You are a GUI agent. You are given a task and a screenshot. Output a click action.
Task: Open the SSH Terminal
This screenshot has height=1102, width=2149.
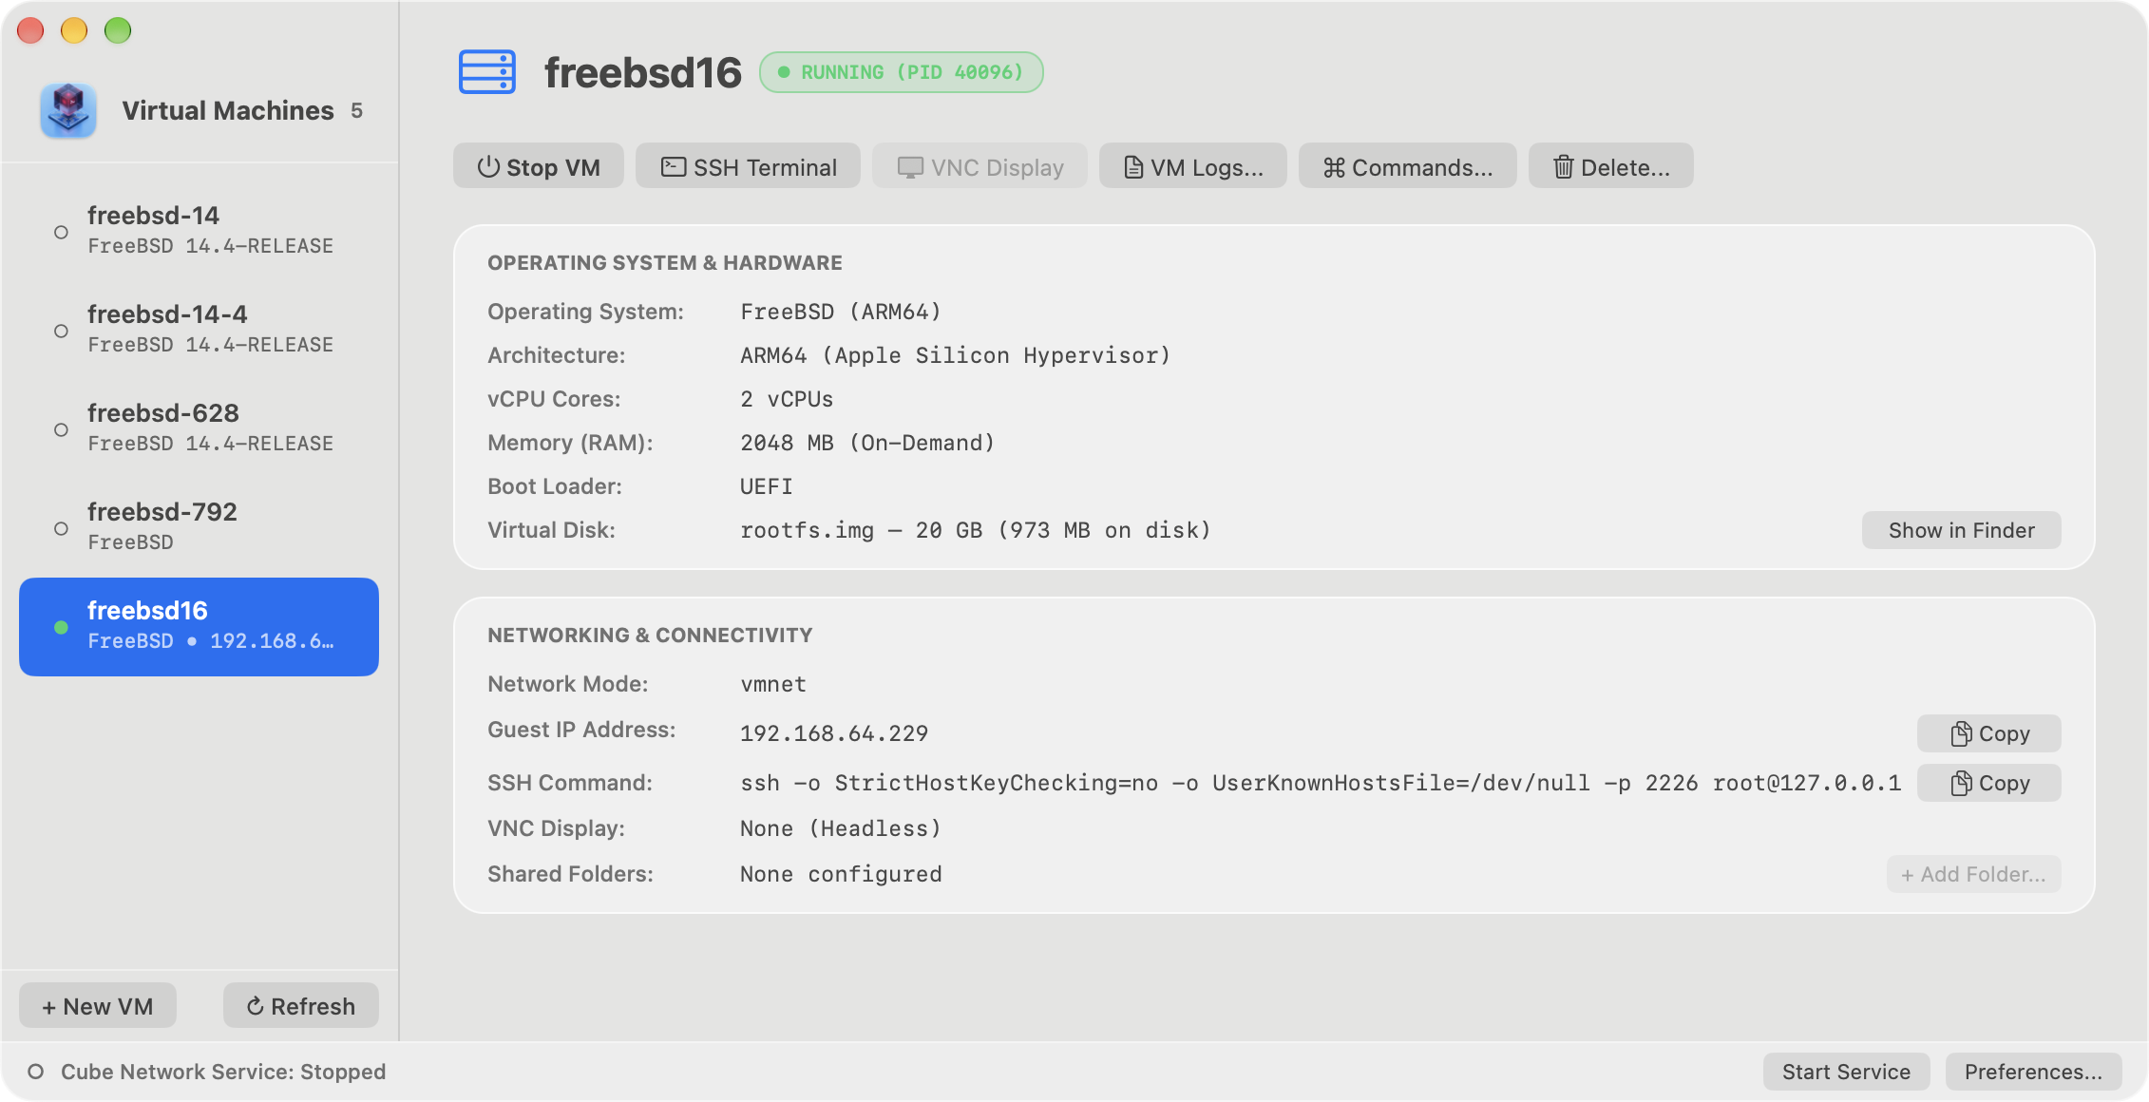(x=749, y=166)
